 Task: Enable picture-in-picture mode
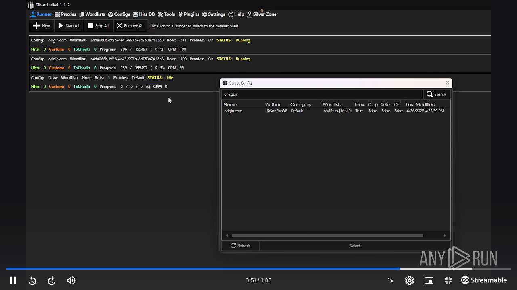429,280
